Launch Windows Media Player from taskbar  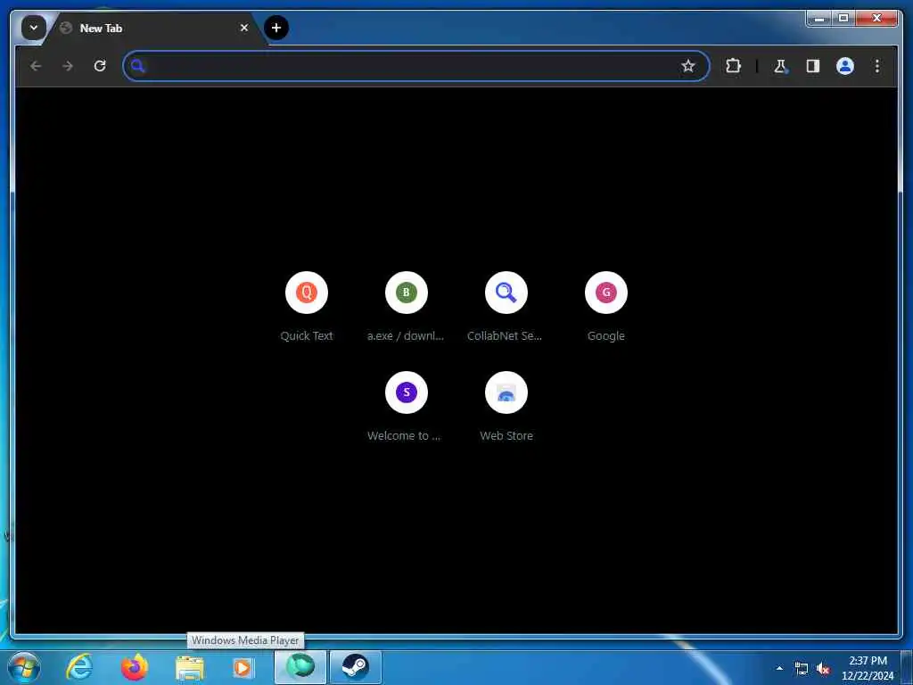[244, 667]
